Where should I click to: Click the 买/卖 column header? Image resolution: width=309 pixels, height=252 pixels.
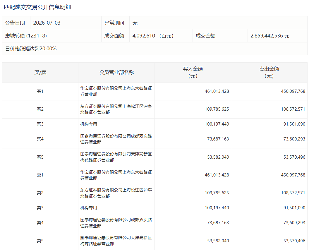pyautogui.click(x=40, y=72)
